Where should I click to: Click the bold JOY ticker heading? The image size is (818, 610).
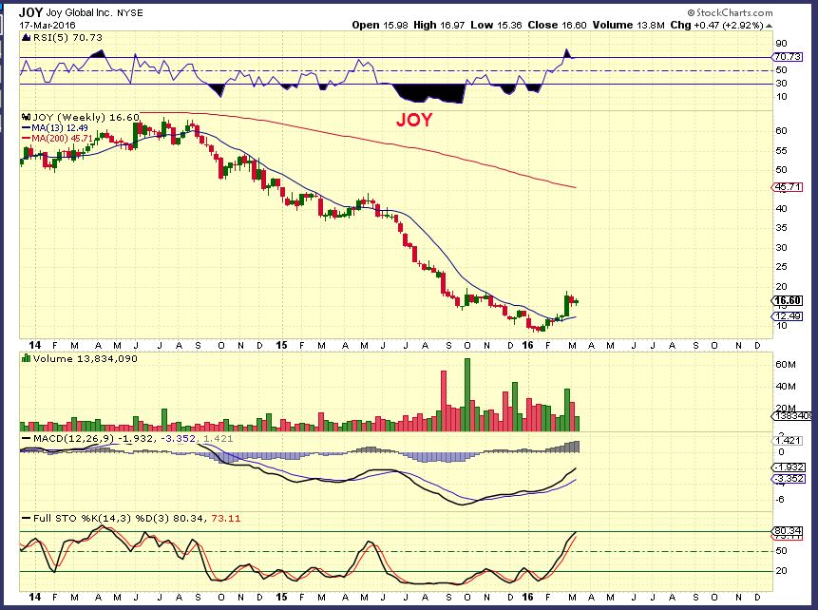30,12
